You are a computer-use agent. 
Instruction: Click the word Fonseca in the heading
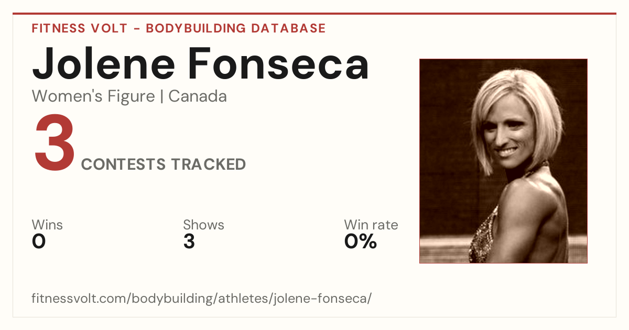[279, 63]
